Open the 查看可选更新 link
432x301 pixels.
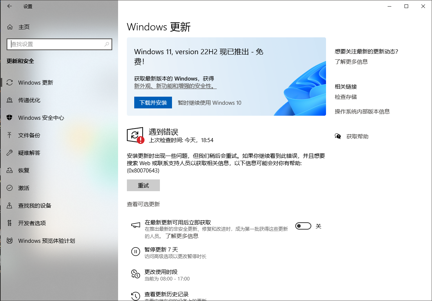(x=143, y=204)
